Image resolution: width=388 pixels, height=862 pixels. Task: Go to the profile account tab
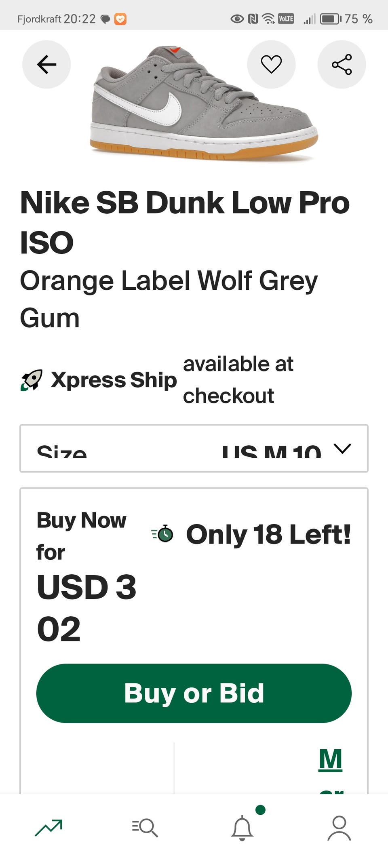click(339, 828)
